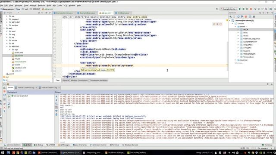
Task: Select the VERSIONBOOK table in the Database tree
Action: (x=249, y=54)
